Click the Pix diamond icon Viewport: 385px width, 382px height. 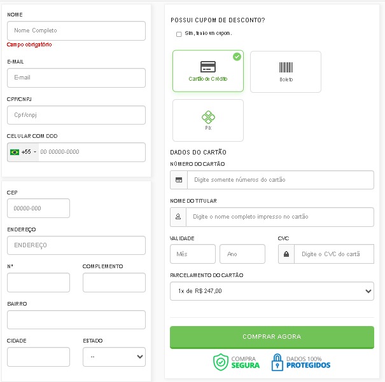pyautogui.click(x=208, y=116)
